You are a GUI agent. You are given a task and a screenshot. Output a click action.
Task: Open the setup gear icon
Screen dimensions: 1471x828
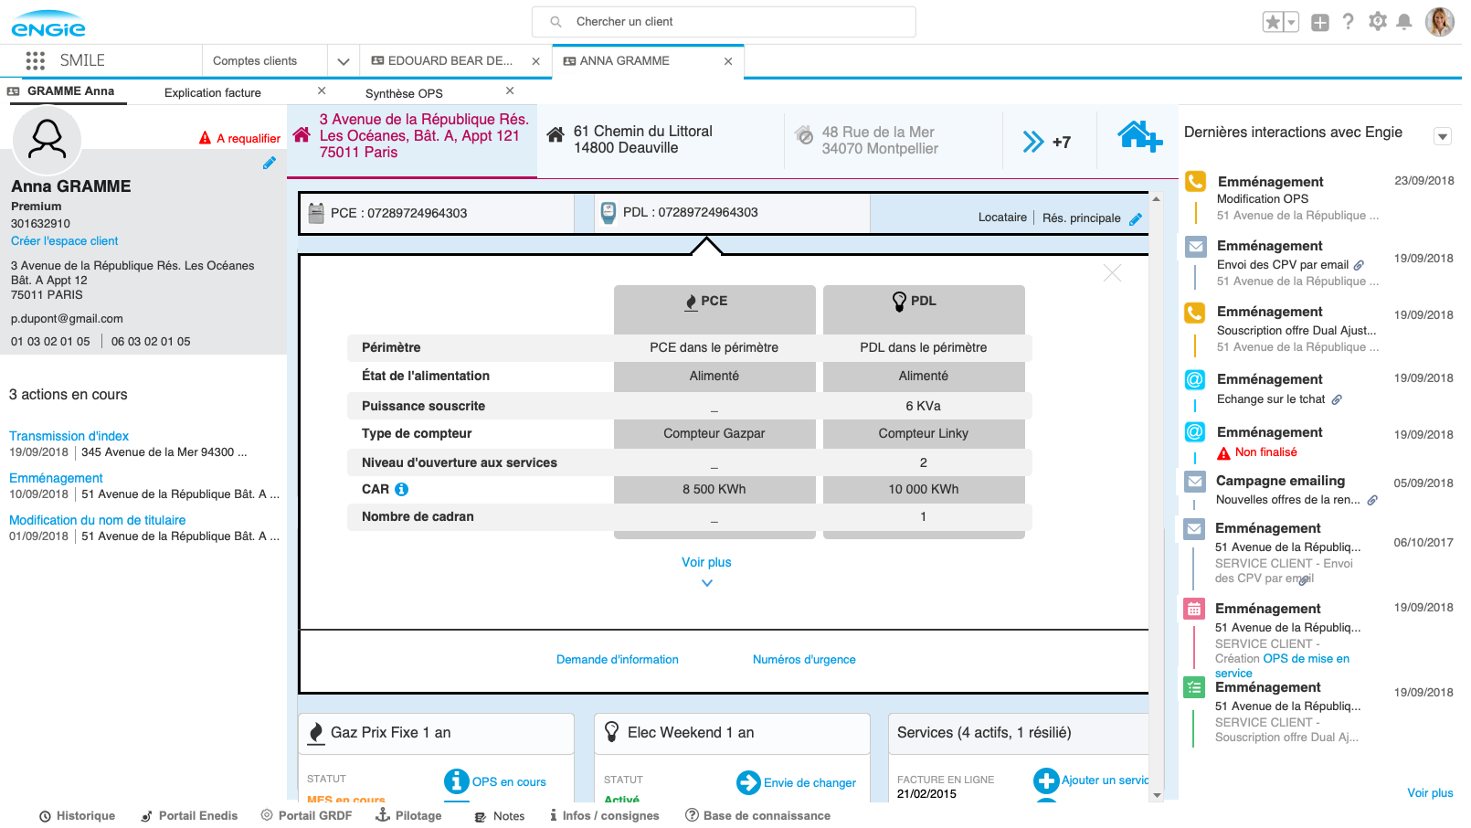point(1378,21)
